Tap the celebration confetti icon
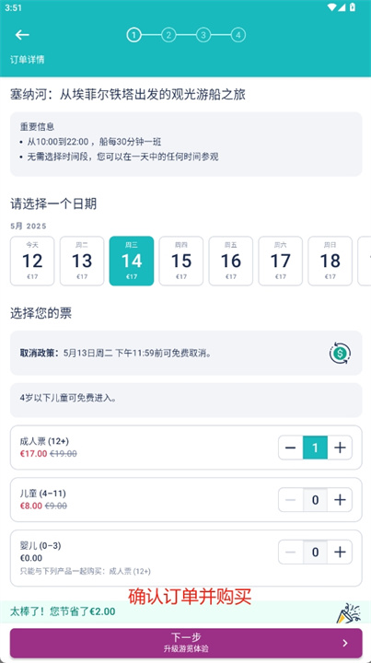The width and height of the screenshot is (371, 663). pos(349,612)
